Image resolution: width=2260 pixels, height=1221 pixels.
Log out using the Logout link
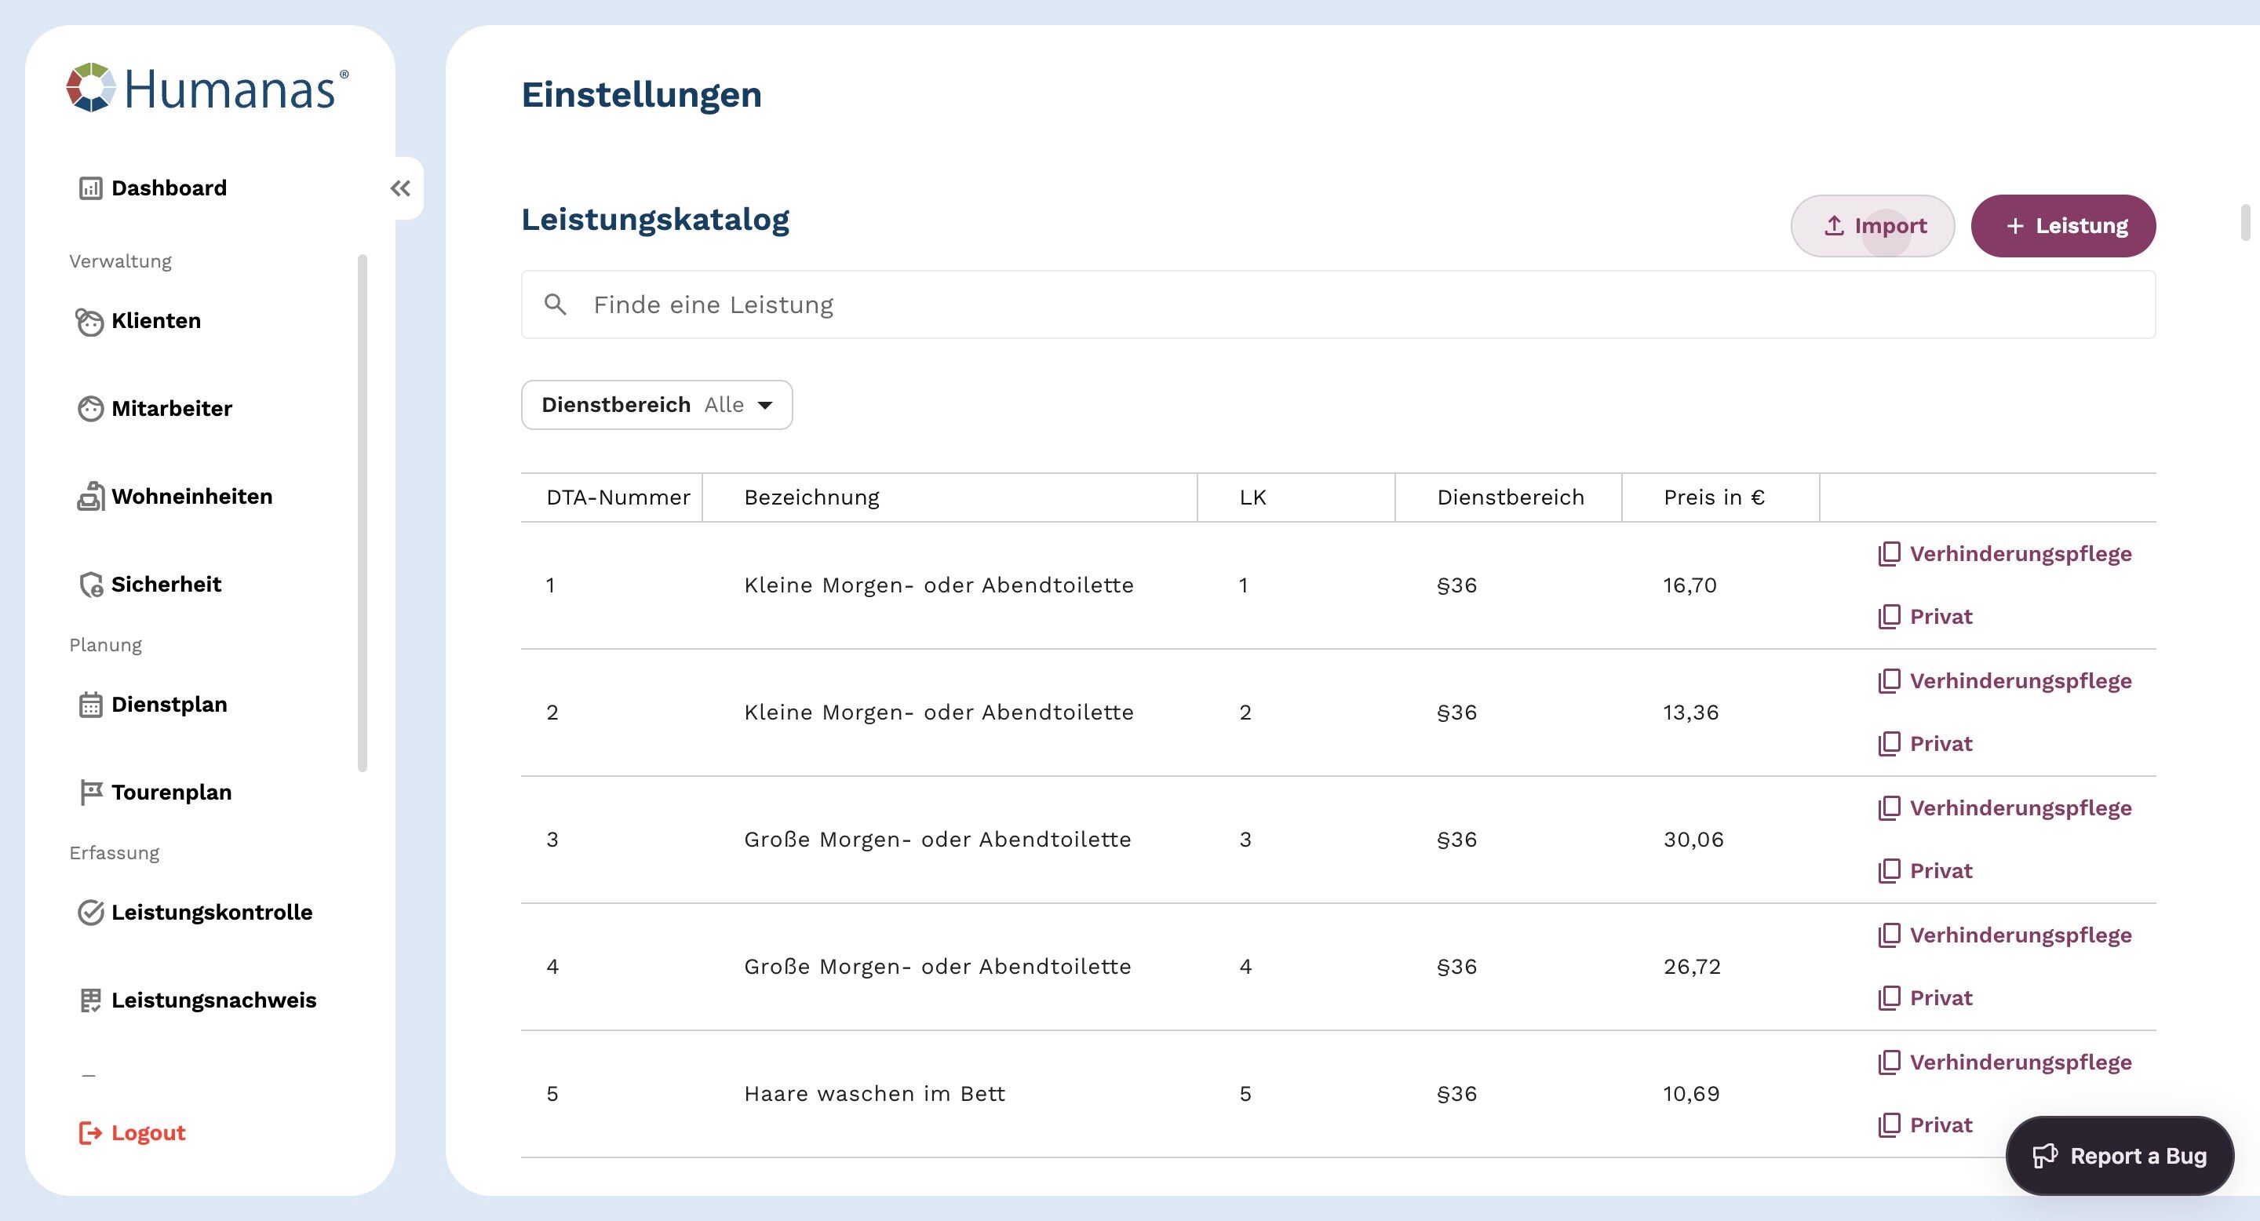point(133,1133)
